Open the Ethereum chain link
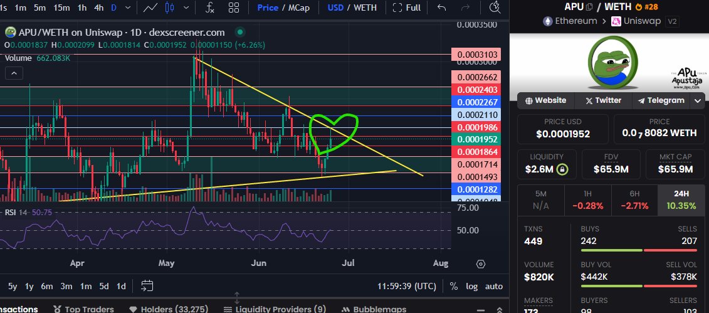The image size is (709, 313). 570,21
